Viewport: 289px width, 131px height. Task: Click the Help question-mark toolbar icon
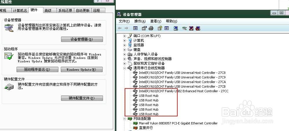(160, 28)
